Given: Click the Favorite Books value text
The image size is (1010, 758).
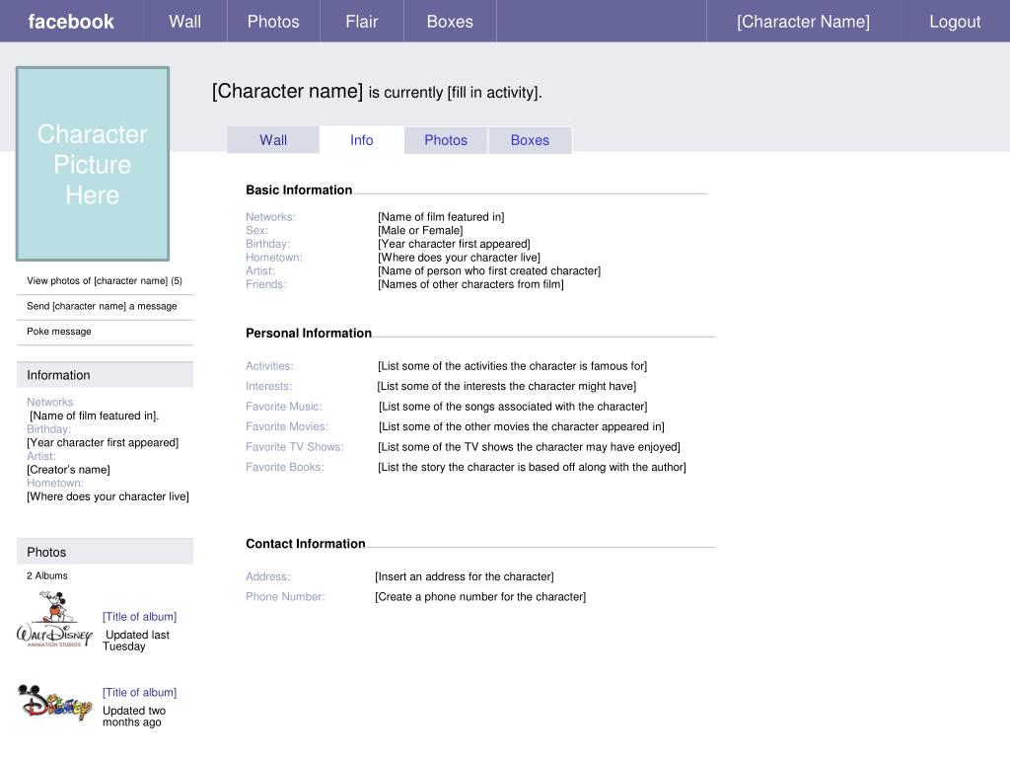Looking at the screenshot, I should (x=532, y=467).
